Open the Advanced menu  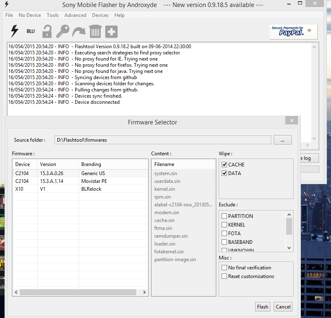(x=76, y=15)
